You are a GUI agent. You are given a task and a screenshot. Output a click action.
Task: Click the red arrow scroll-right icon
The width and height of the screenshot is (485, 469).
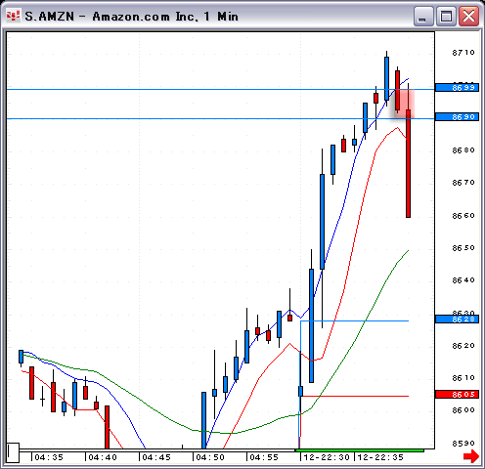pyautogui.click(x=471, y=455)
